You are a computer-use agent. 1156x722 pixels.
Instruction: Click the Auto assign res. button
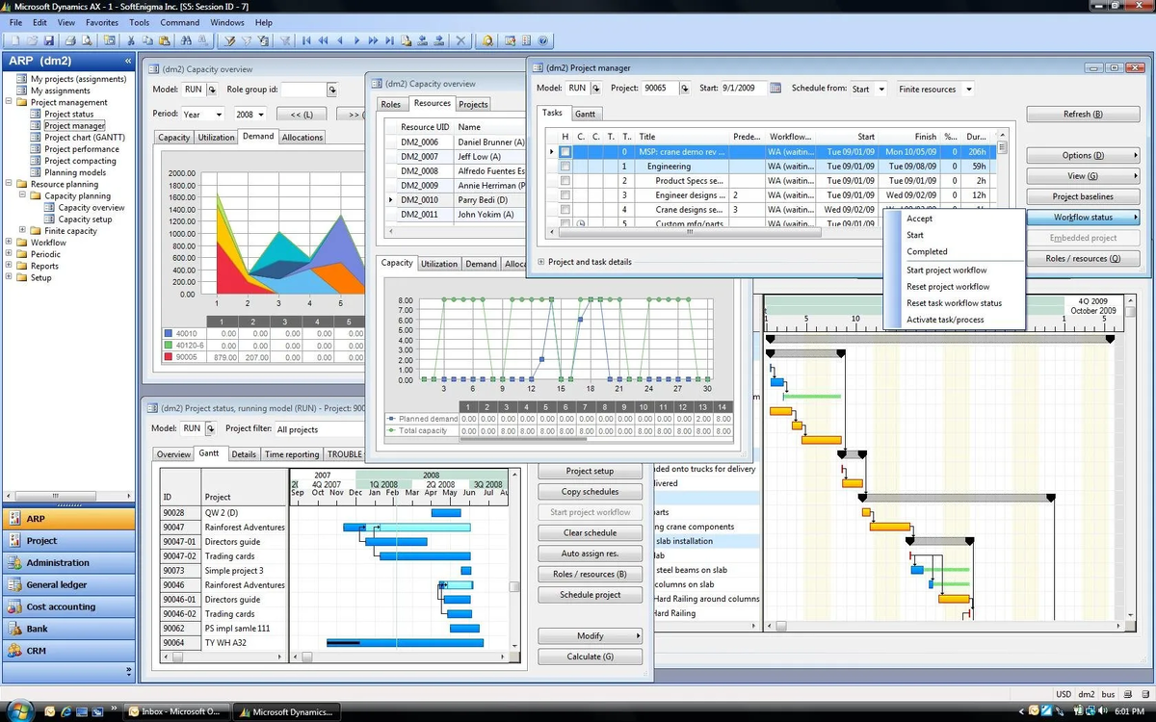[x=591, y=554]
